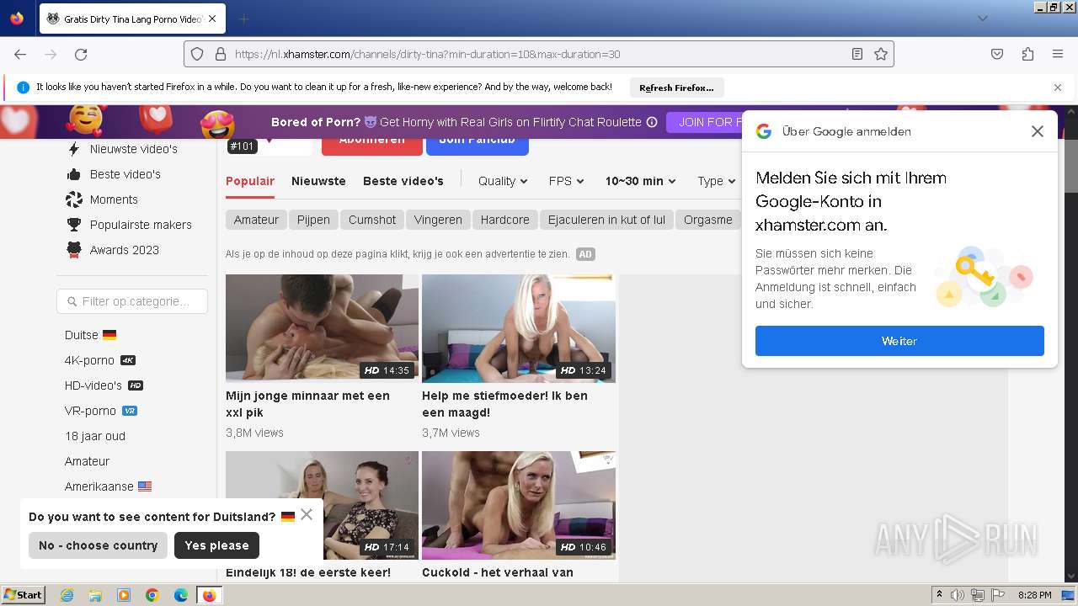The image size is (1078, 606).
Task: Expand the Quality dropdown
Action: coord(503,181)
